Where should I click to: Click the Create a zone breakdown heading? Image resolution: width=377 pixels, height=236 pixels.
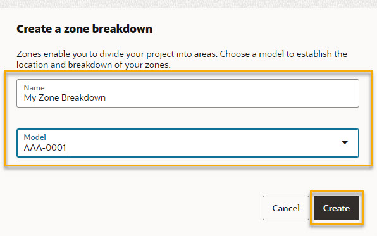(x=84, y=29)
